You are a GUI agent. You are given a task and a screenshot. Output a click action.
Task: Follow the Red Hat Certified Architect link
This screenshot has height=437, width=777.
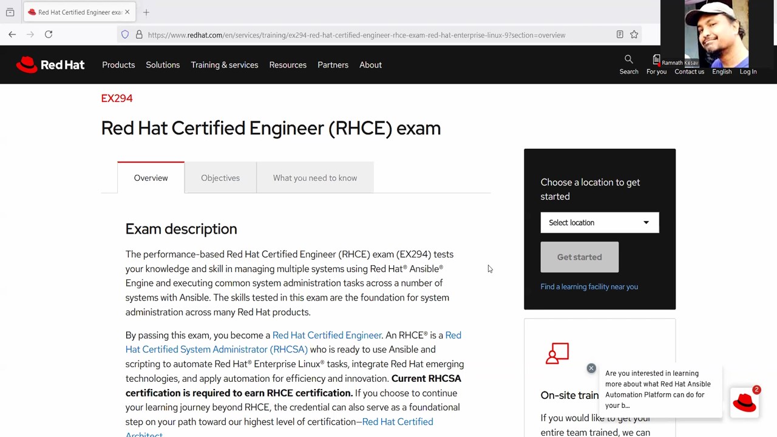tap(279, 428)
